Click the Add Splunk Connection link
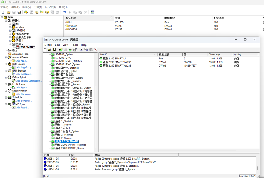This screenshot has height=178, width=264. 29,81
